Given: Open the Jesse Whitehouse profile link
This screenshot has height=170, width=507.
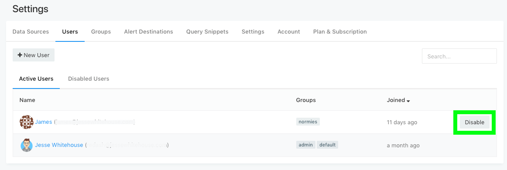Looking at the screenshot, I should pyautogui.click(x=59, y=145).
